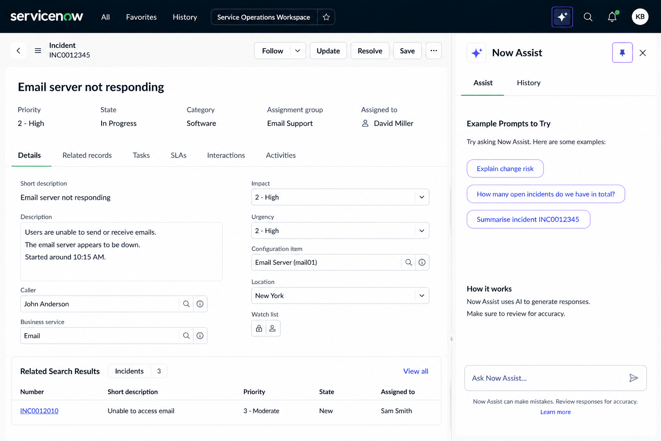Select the Now Assist Assist tab
This screenshot has height=441, width=661.
pos(483,83)
